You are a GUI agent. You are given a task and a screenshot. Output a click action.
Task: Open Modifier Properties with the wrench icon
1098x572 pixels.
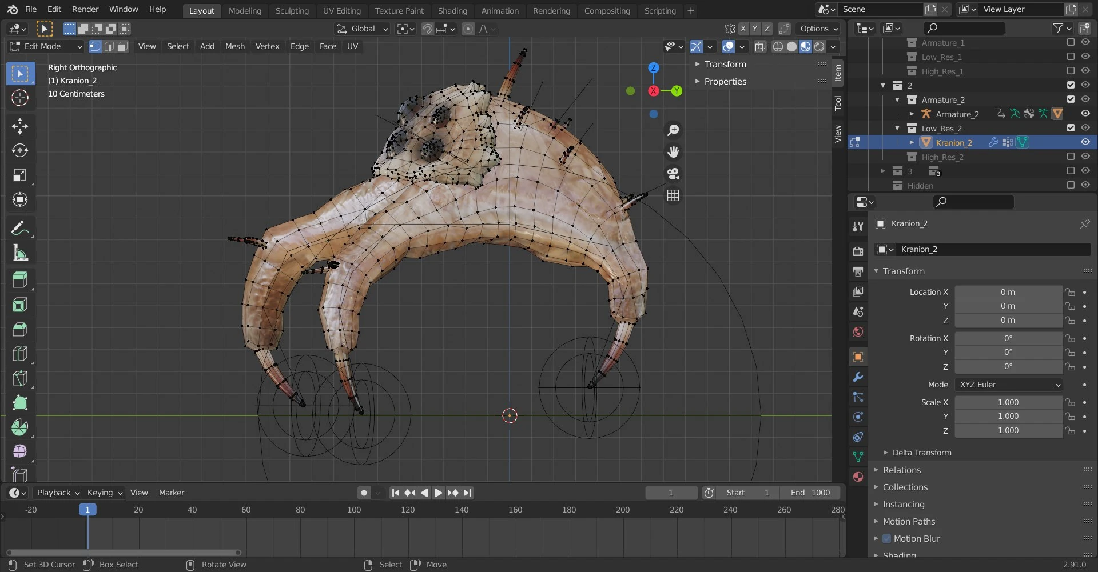pyautogui.click(x=857, y=377)
